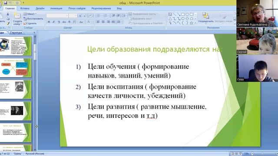
Task: Open the Направление текста dropdown
Action: click(143, 14)
